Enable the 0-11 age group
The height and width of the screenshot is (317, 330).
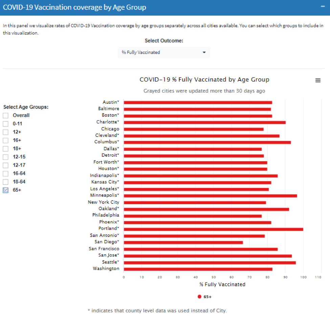[x=5, y=124]
